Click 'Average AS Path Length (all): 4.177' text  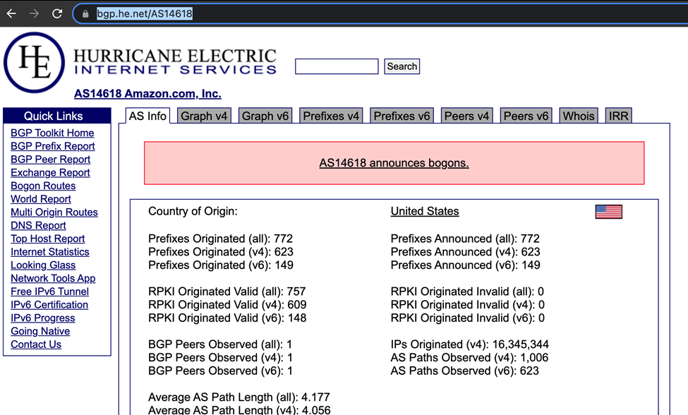click(239, 397)
